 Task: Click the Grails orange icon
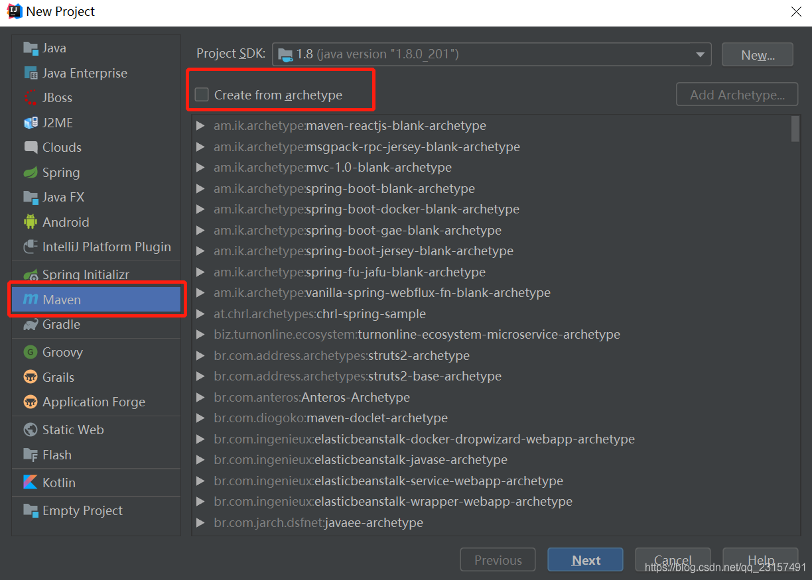coord(31,377)
